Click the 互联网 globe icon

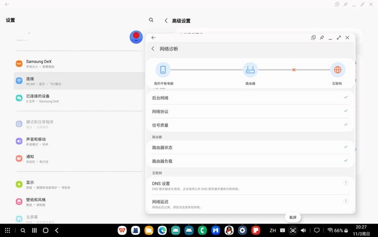click(337, 70)
